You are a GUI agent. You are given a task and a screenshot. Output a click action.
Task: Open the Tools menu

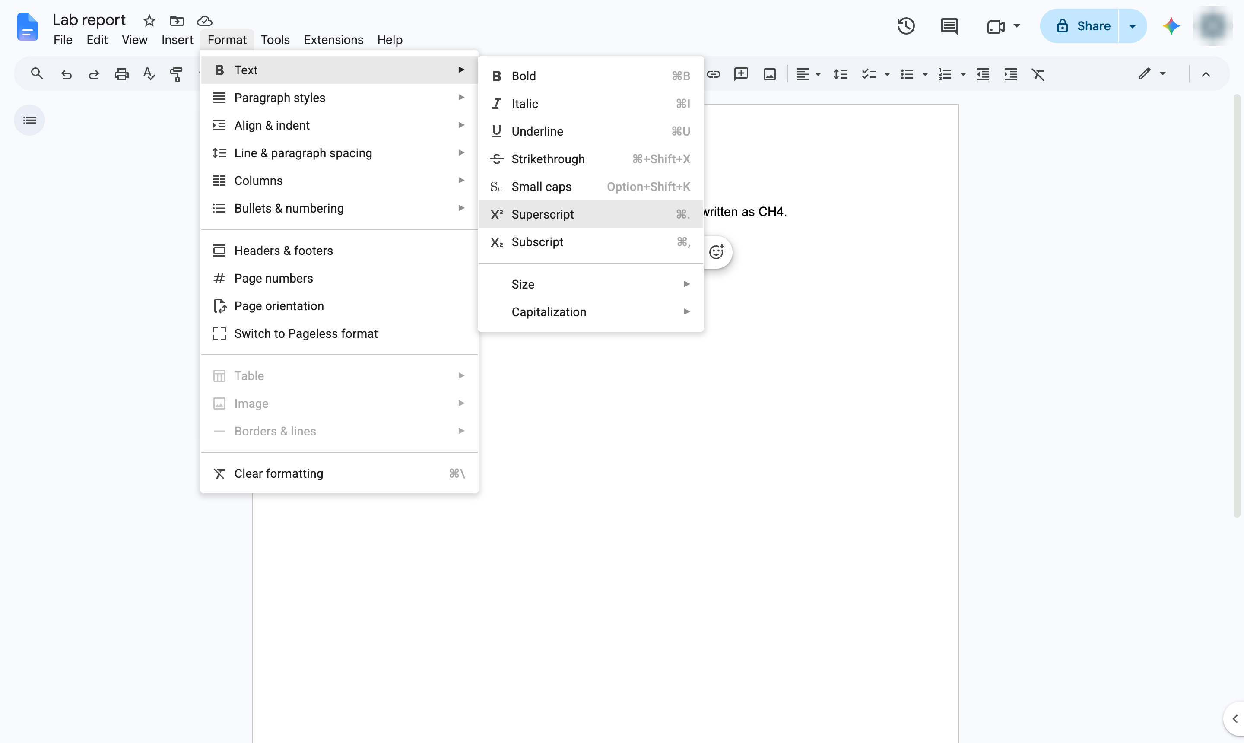pyautogui.click(x=275, y=40)
